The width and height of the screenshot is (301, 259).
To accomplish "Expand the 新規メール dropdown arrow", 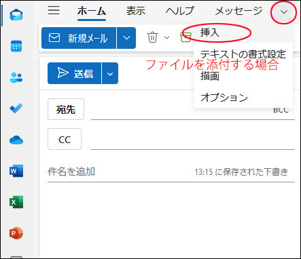I will point(126,38).
